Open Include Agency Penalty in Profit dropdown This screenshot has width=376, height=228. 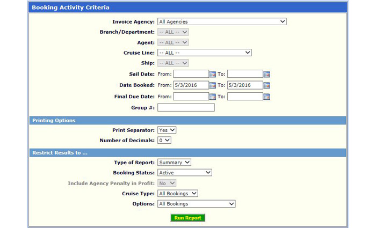167,183
